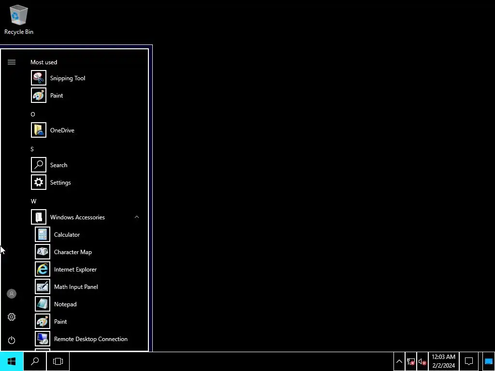Click the muted volume tray icon
The width and height of the screenshot is (495, 371).
point(422,361)
